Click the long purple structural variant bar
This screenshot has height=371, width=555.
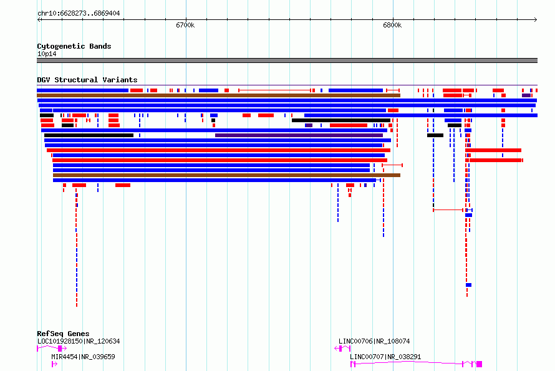coord(299,135)
